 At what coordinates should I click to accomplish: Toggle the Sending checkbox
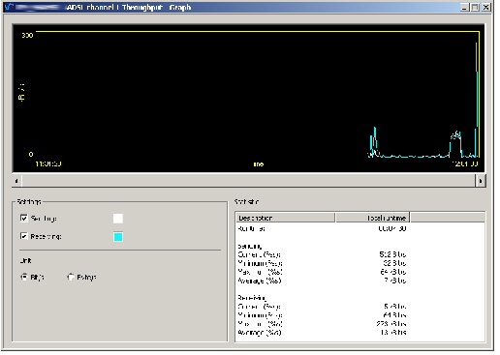(x=24, y=219)
